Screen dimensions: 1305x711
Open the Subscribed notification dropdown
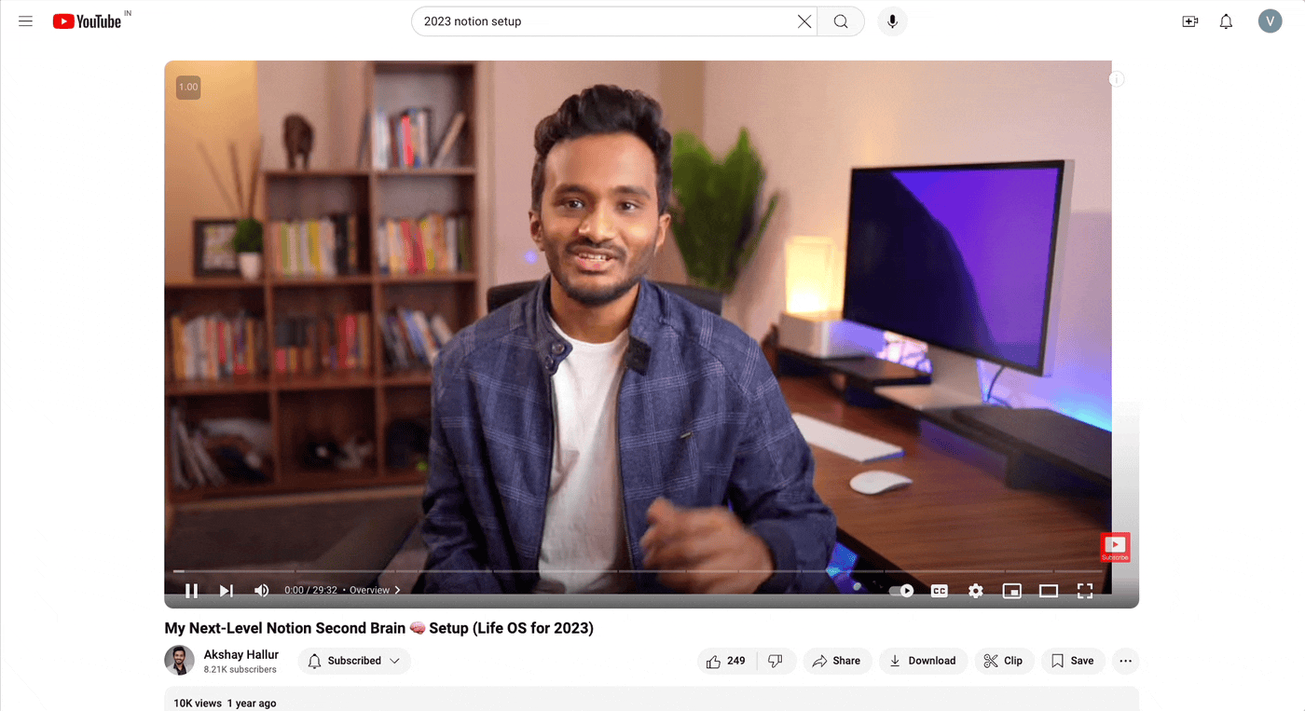[x=354, y=661]
